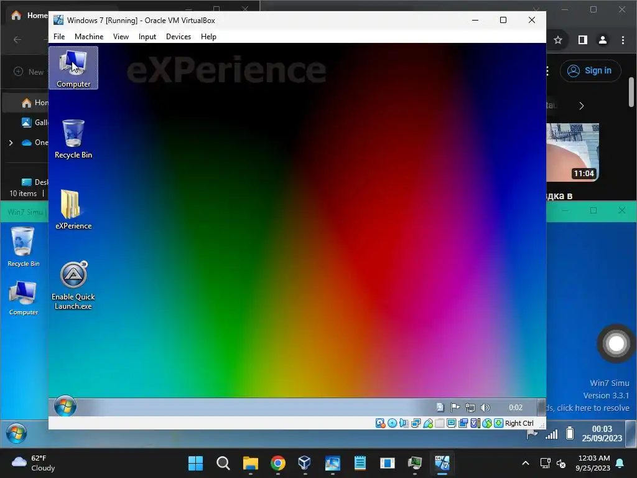Click the VirtualBox shared folders indicator
This screenshot has width=637, height=478.
(440, 423)
